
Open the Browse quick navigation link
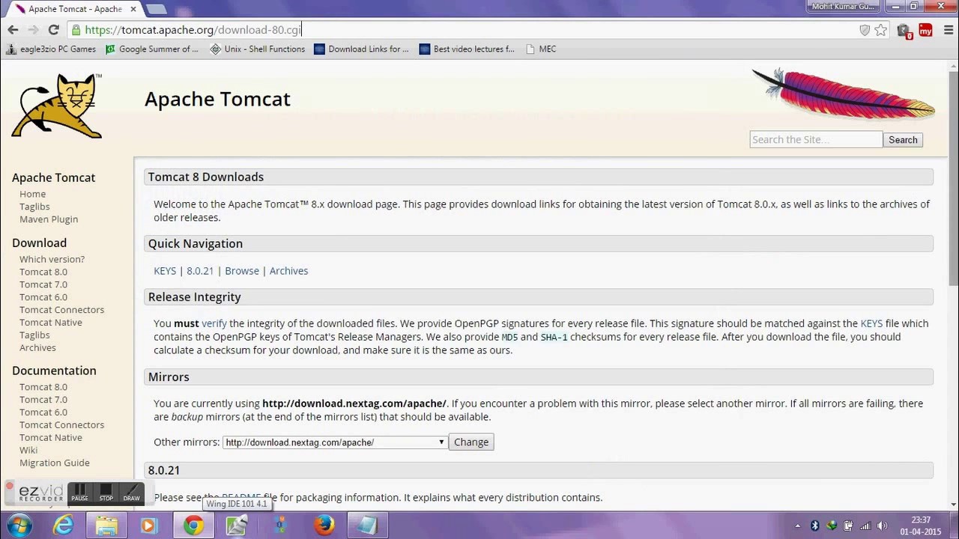click(x=242, y=271)
